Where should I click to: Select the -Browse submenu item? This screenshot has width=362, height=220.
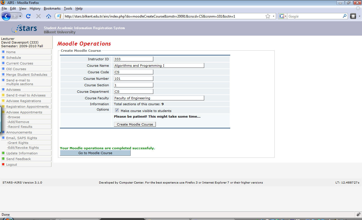(29, 117)
